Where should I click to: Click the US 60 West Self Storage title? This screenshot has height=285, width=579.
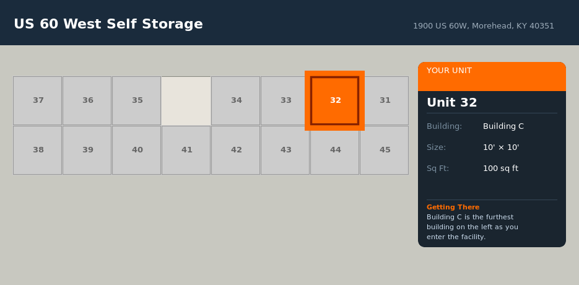point(108,24)
